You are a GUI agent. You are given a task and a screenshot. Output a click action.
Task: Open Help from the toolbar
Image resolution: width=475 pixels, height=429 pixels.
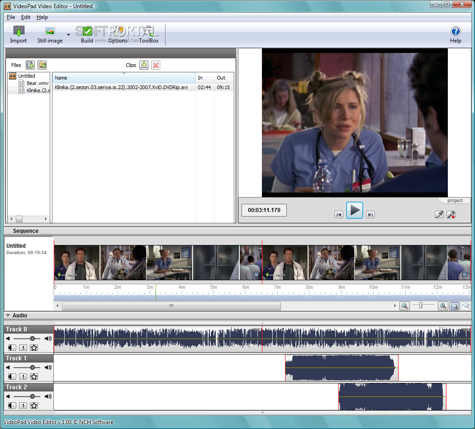pyautogui.click(x=455, y=34)
